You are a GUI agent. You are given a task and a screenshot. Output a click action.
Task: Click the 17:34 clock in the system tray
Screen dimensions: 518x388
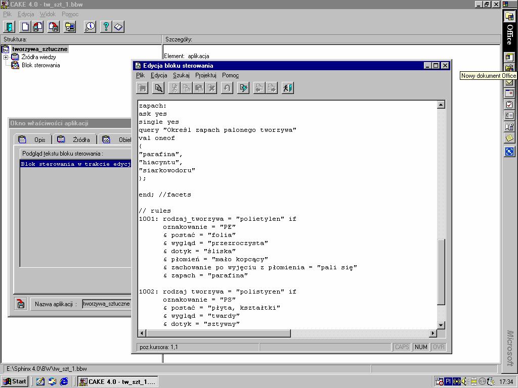(x=506, y=382)
